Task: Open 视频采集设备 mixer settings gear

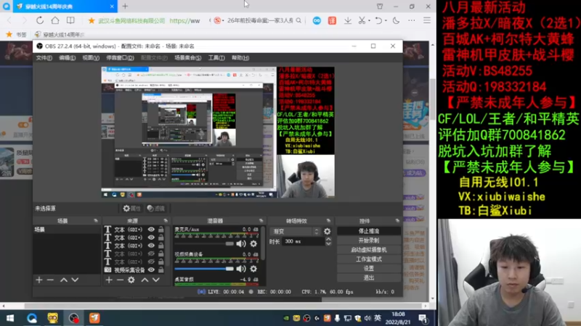Action: tap(253, 269)
